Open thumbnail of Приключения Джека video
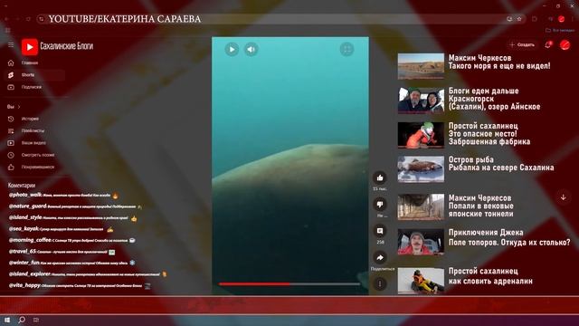This screenshot has width=579, height=326. pyautogui.click(x=421, y=242)
